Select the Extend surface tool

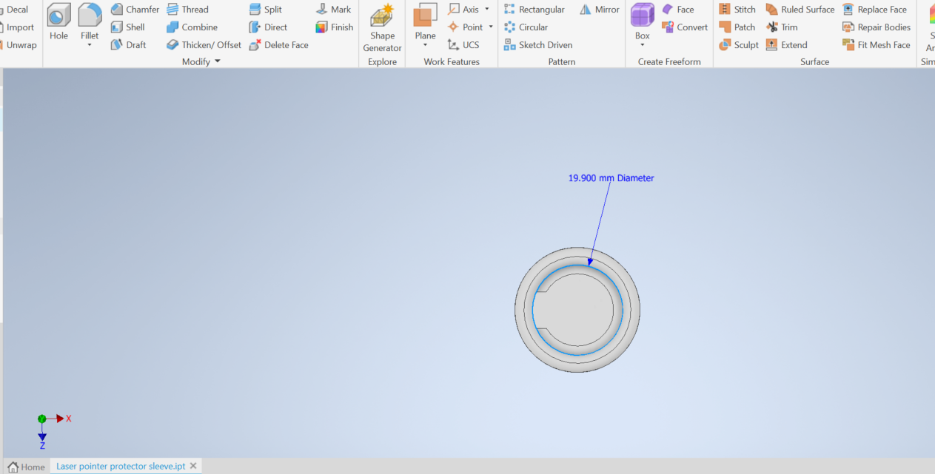pyautogui.click(x=787, y=45)
